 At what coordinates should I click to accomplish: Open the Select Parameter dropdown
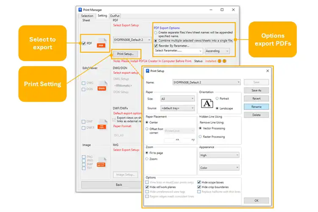tap(178, 51)
